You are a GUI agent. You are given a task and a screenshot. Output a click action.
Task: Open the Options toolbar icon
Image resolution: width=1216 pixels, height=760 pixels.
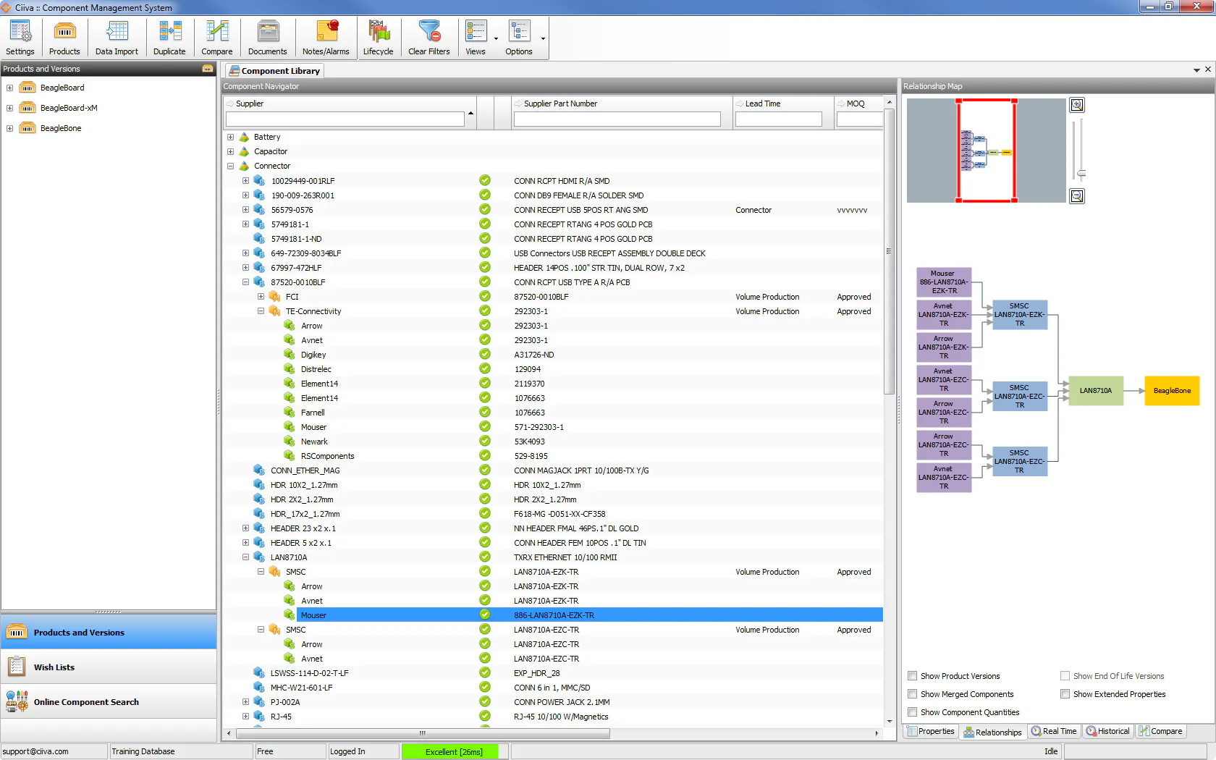coord(519,38)
